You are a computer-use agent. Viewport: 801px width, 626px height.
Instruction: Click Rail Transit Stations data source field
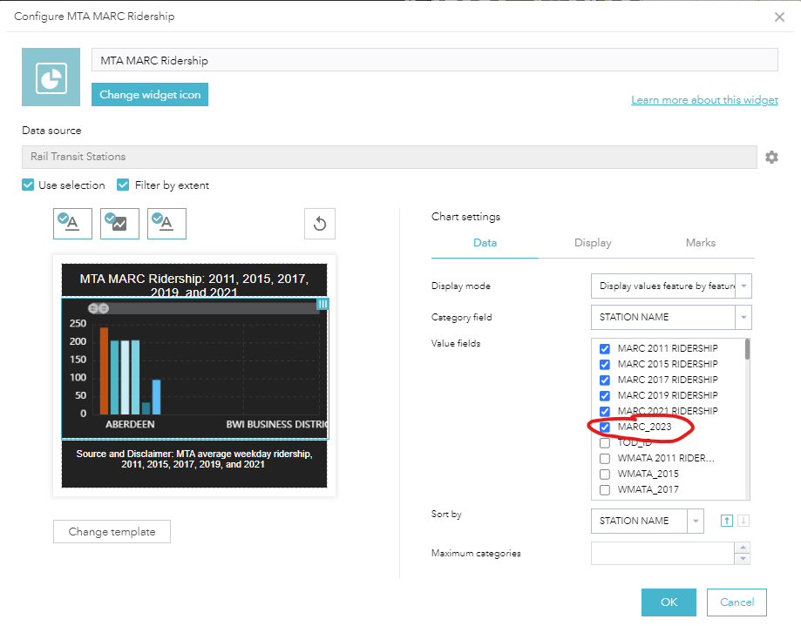[x=390, y=157]
